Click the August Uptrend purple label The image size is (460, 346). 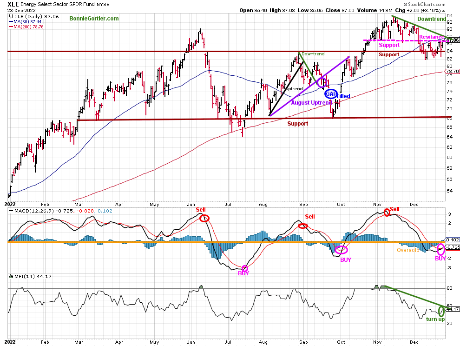coord(311,102)
